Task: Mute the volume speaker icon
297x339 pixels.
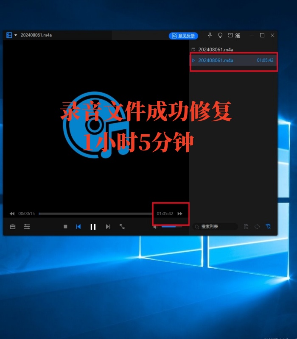Action: coord(155,227)
